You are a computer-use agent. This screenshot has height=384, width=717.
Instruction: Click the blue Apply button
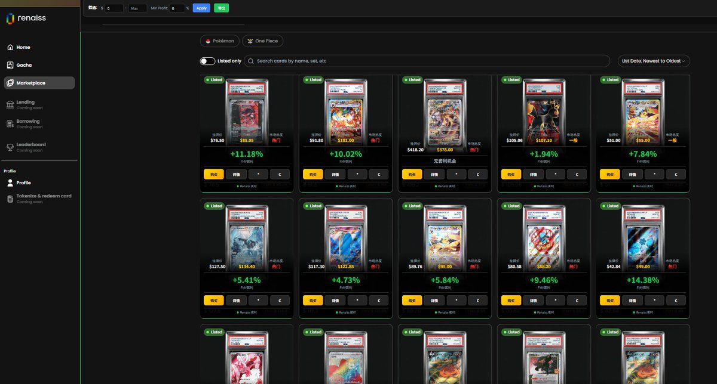click(x=201, y=8)
